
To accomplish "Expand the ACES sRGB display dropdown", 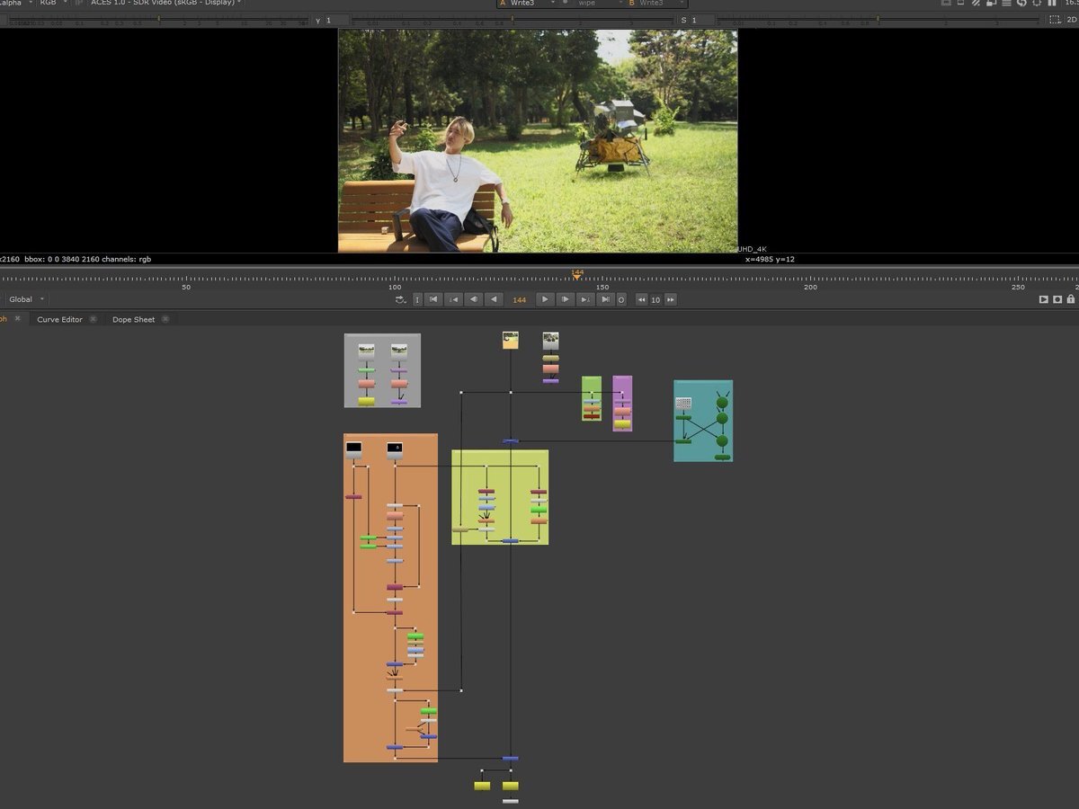I will click(165, 3).
